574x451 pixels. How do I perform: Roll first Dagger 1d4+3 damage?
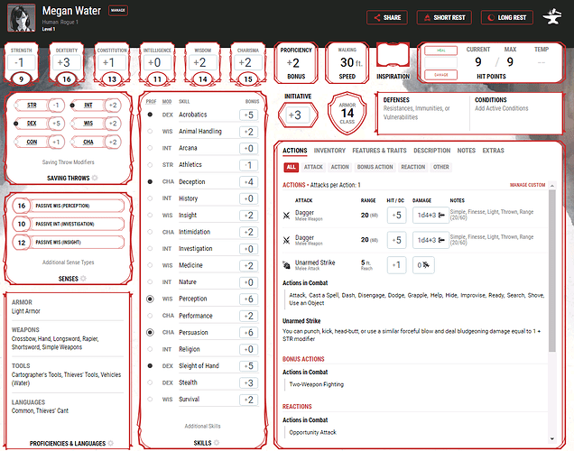point(430,216)
